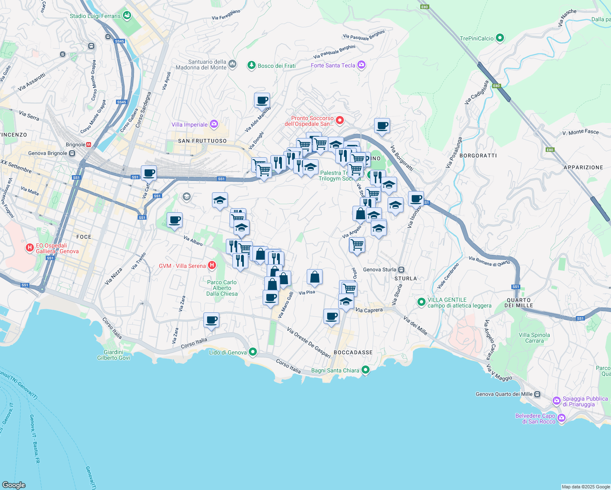Click the Genova Brignole train station icon
The width and height of the screenshot is (611, 490).
coord(72,154)
